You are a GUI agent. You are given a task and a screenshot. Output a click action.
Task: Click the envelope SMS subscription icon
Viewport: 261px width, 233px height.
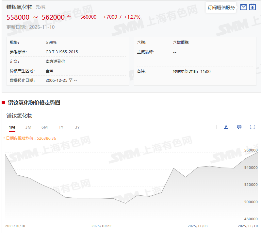(243, 7)
